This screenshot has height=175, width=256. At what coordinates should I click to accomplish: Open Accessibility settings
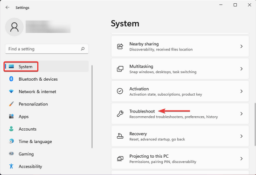[x=46, y=166]
